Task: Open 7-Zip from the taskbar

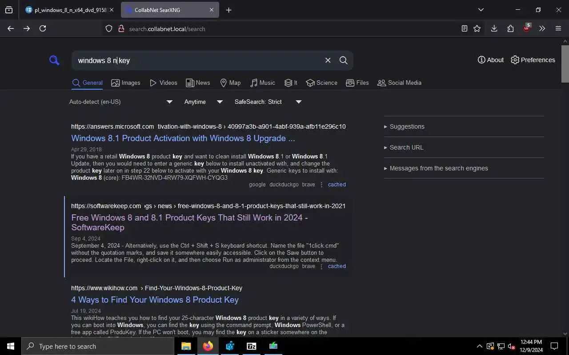Action: click(252, 346)
